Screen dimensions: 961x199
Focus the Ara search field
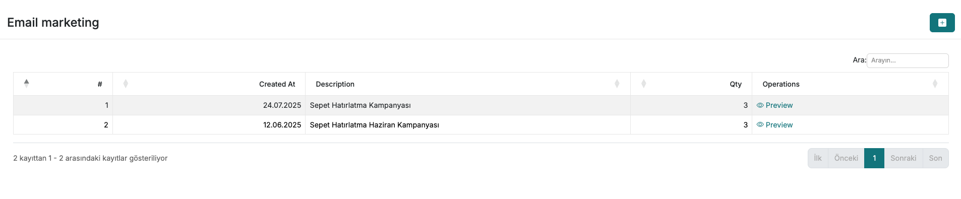coord(908,60)
